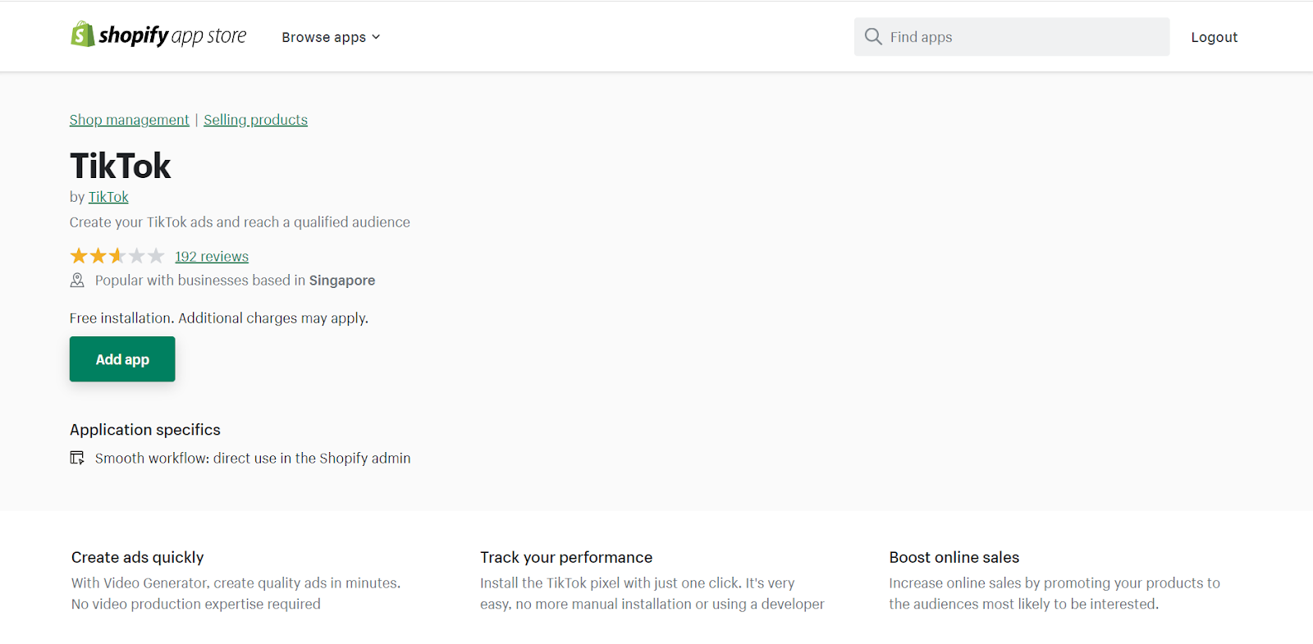Click the Shopify bag logo icon
Screen dimensions: 1313x644
(82, 34)
